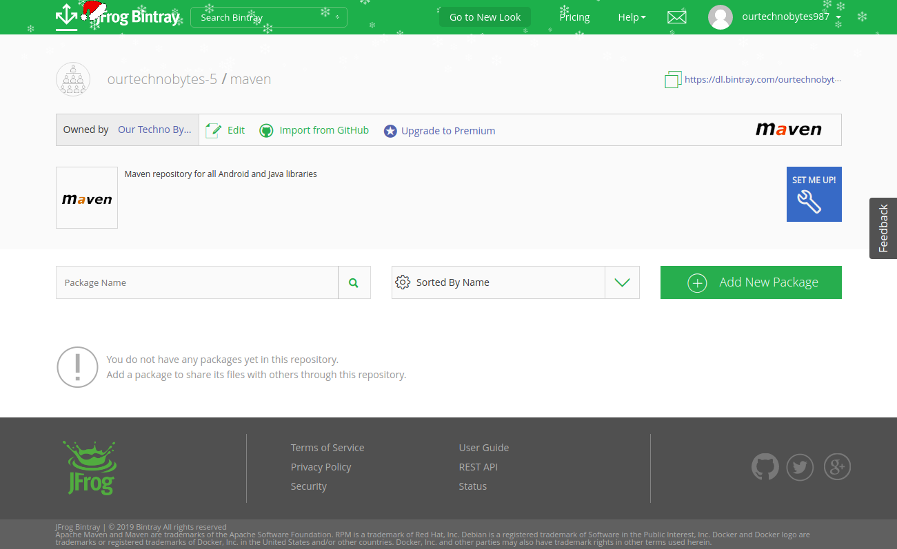Click 'You do not have any packages' message
897x549 pixels.
pyautogui.click(x=222, y=360)
